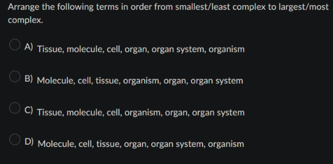Click the "D)" letter label
The image size is (333, 164).
pos(29,142)
